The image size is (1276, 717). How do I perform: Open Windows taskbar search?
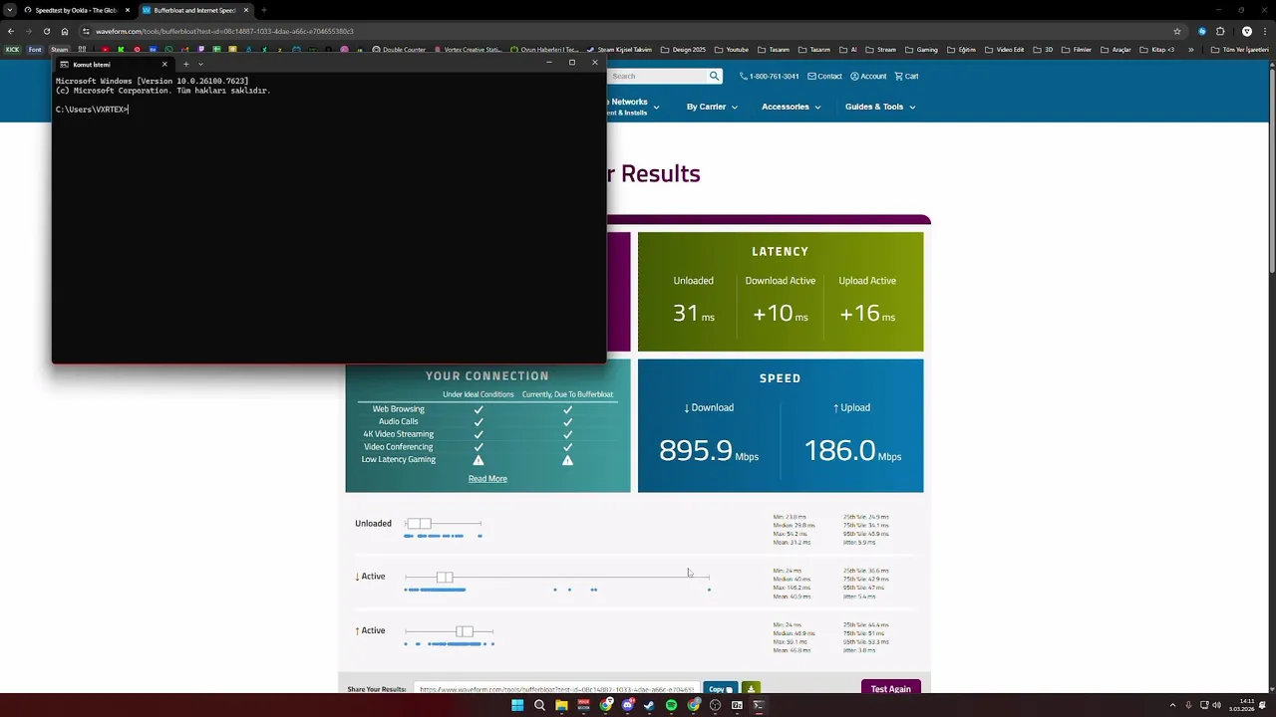[x=539, y=705]
